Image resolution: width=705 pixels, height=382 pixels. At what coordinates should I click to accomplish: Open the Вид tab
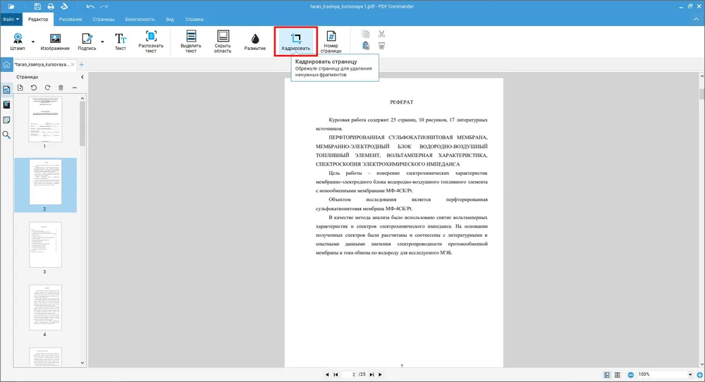click(x=170, y=19)
